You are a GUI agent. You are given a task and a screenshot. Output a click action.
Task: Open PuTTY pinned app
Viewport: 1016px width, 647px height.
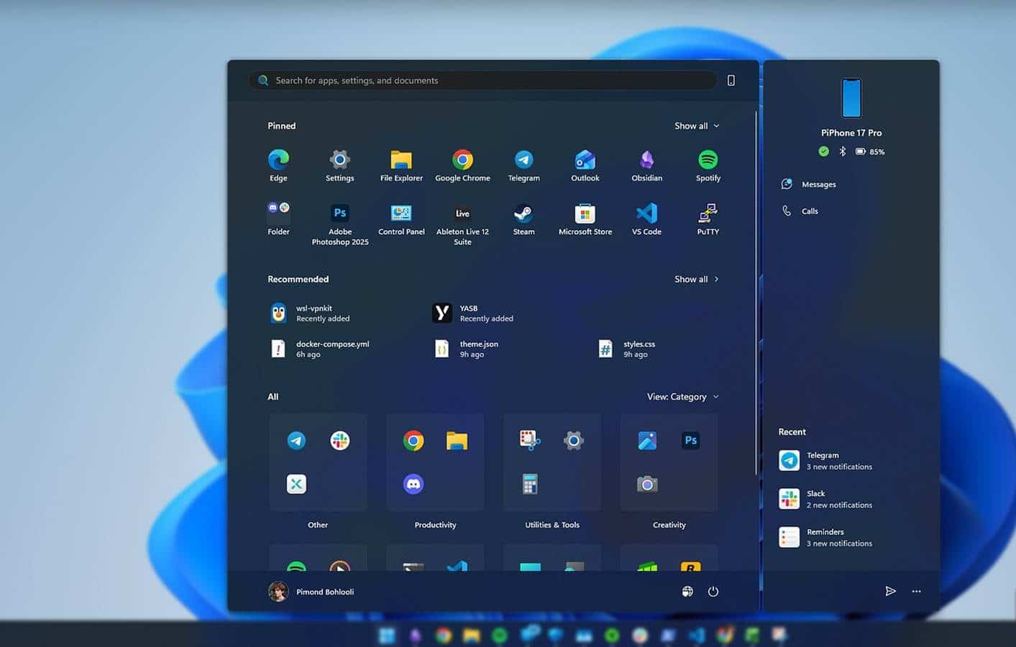pos(708,219)
